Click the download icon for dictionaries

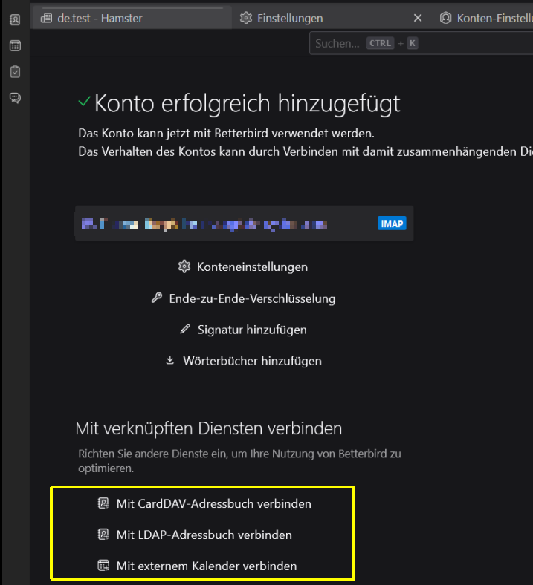tap(170, 360)
